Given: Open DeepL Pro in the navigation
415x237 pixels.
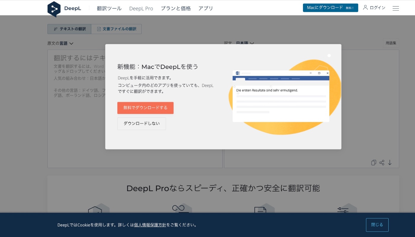Looking at the screenshot, I should (141, 9).
